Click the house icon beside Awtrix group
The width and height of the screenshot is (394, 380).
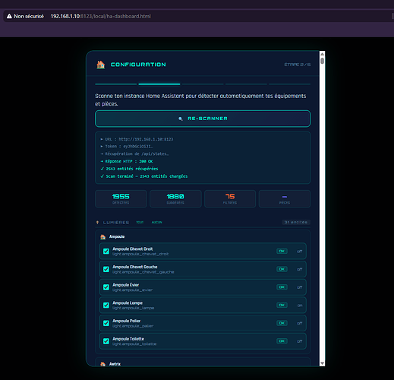(102, 364)
